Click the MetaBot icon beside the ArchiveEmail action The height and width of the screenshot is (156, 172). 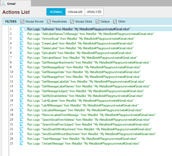click(x=21, y=38)
